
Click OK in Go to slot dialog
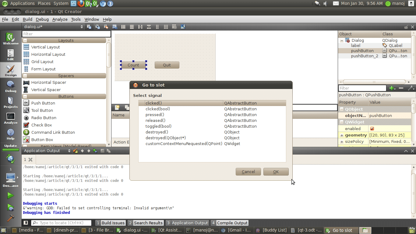[276, 172]
